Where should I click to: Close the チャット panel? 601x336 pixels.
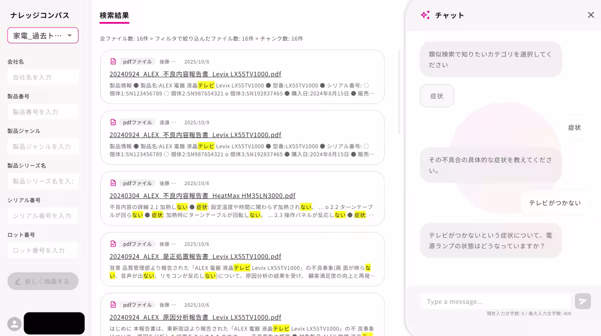[591, 15]
